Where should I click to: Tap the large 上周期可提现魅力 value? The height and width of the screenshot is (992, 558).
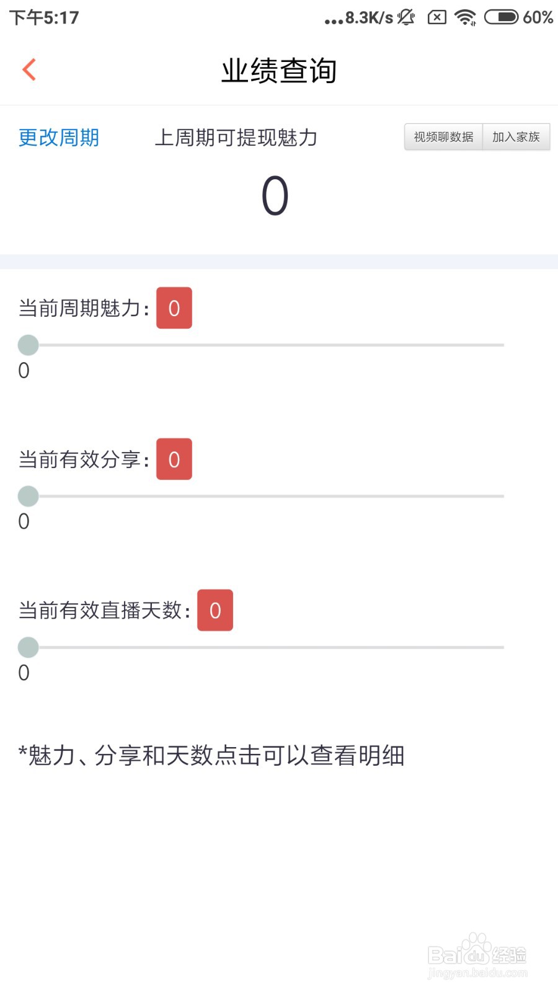pyautogui.click(x=275, y=196)
